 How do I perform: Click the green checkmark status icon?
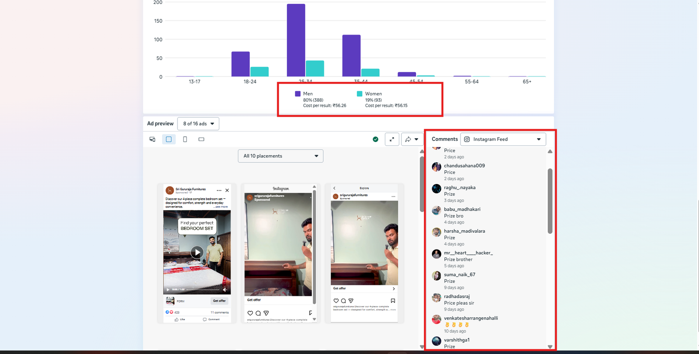pyautogui.click(x=375, y=139)
